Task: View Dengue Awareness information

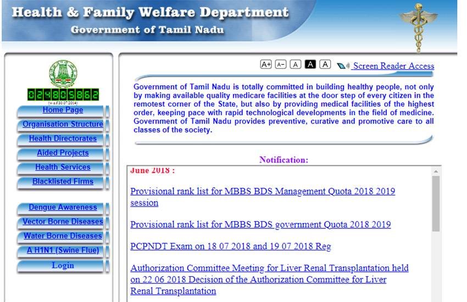Action: [x=63, y=208]
